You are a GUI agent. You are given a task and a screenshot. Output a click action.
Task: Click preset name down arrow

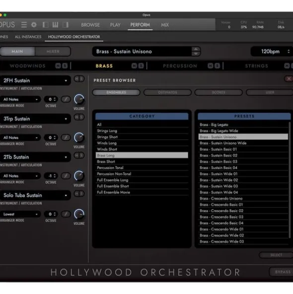click(196, 54)
